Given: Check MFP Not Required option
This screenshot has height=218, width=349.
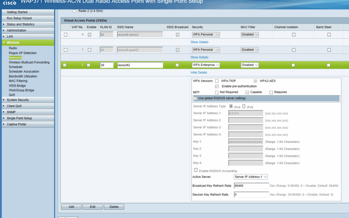Looking at the screenshot, I should click(x=217, y=92).
